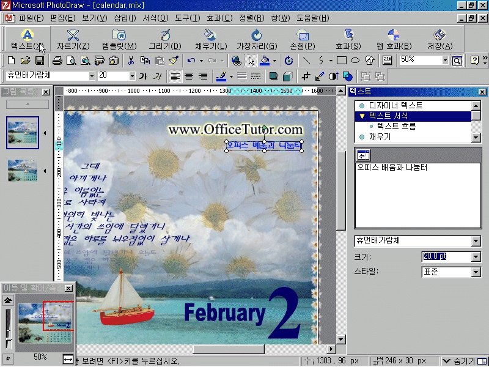The width and height of the screenshot is (489, 367).
Task: Open the curve tool dropdown arrow
Action: [x=331, y=61]
